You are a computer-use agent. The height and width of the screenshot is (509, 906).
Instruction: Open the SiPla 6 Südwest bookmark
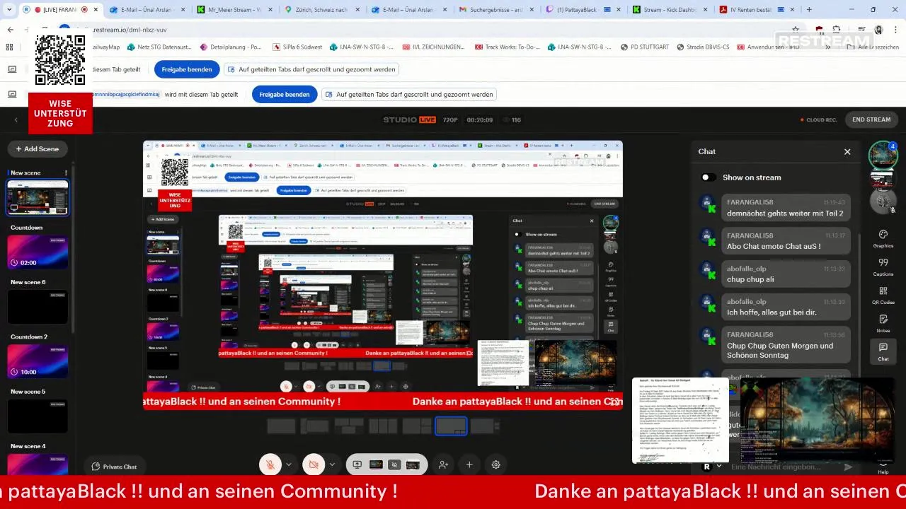click(297, 47)
